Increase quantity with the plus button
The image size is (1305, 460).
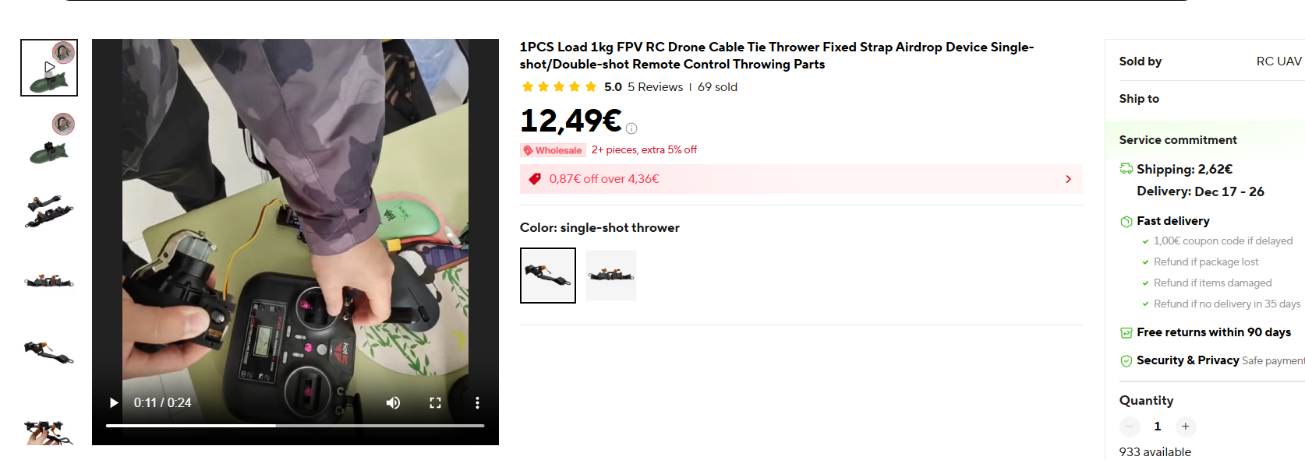[1185, 427]
